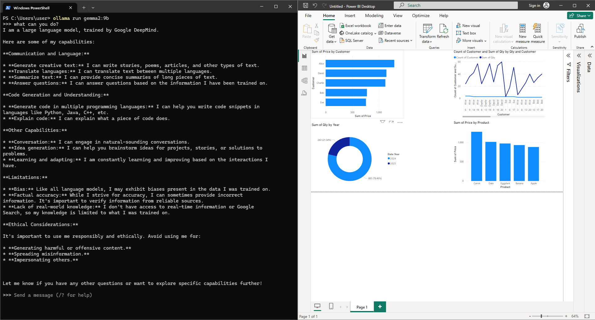
Task: Add a new report page
Action: coord(380,307)
